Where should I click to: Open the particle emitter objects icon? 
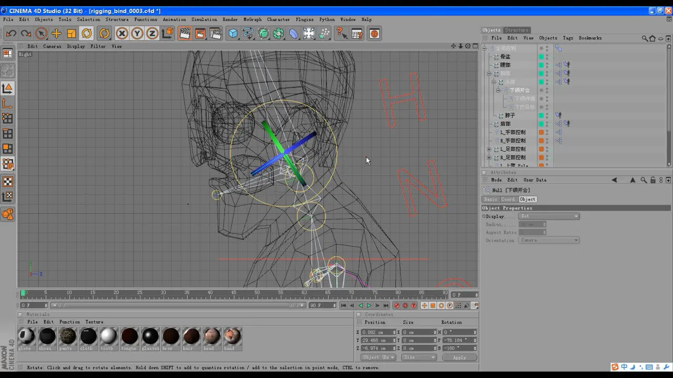coord(324,34)
